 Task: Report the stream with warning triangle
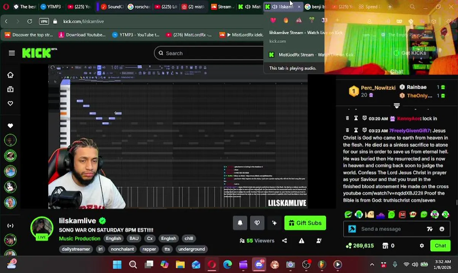click(301, 241)
